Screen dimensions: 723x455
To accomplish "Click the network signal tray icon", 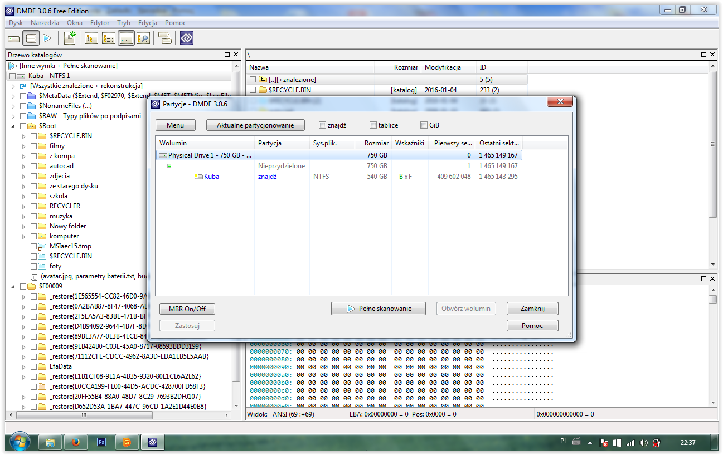I will tap(630, 443).
